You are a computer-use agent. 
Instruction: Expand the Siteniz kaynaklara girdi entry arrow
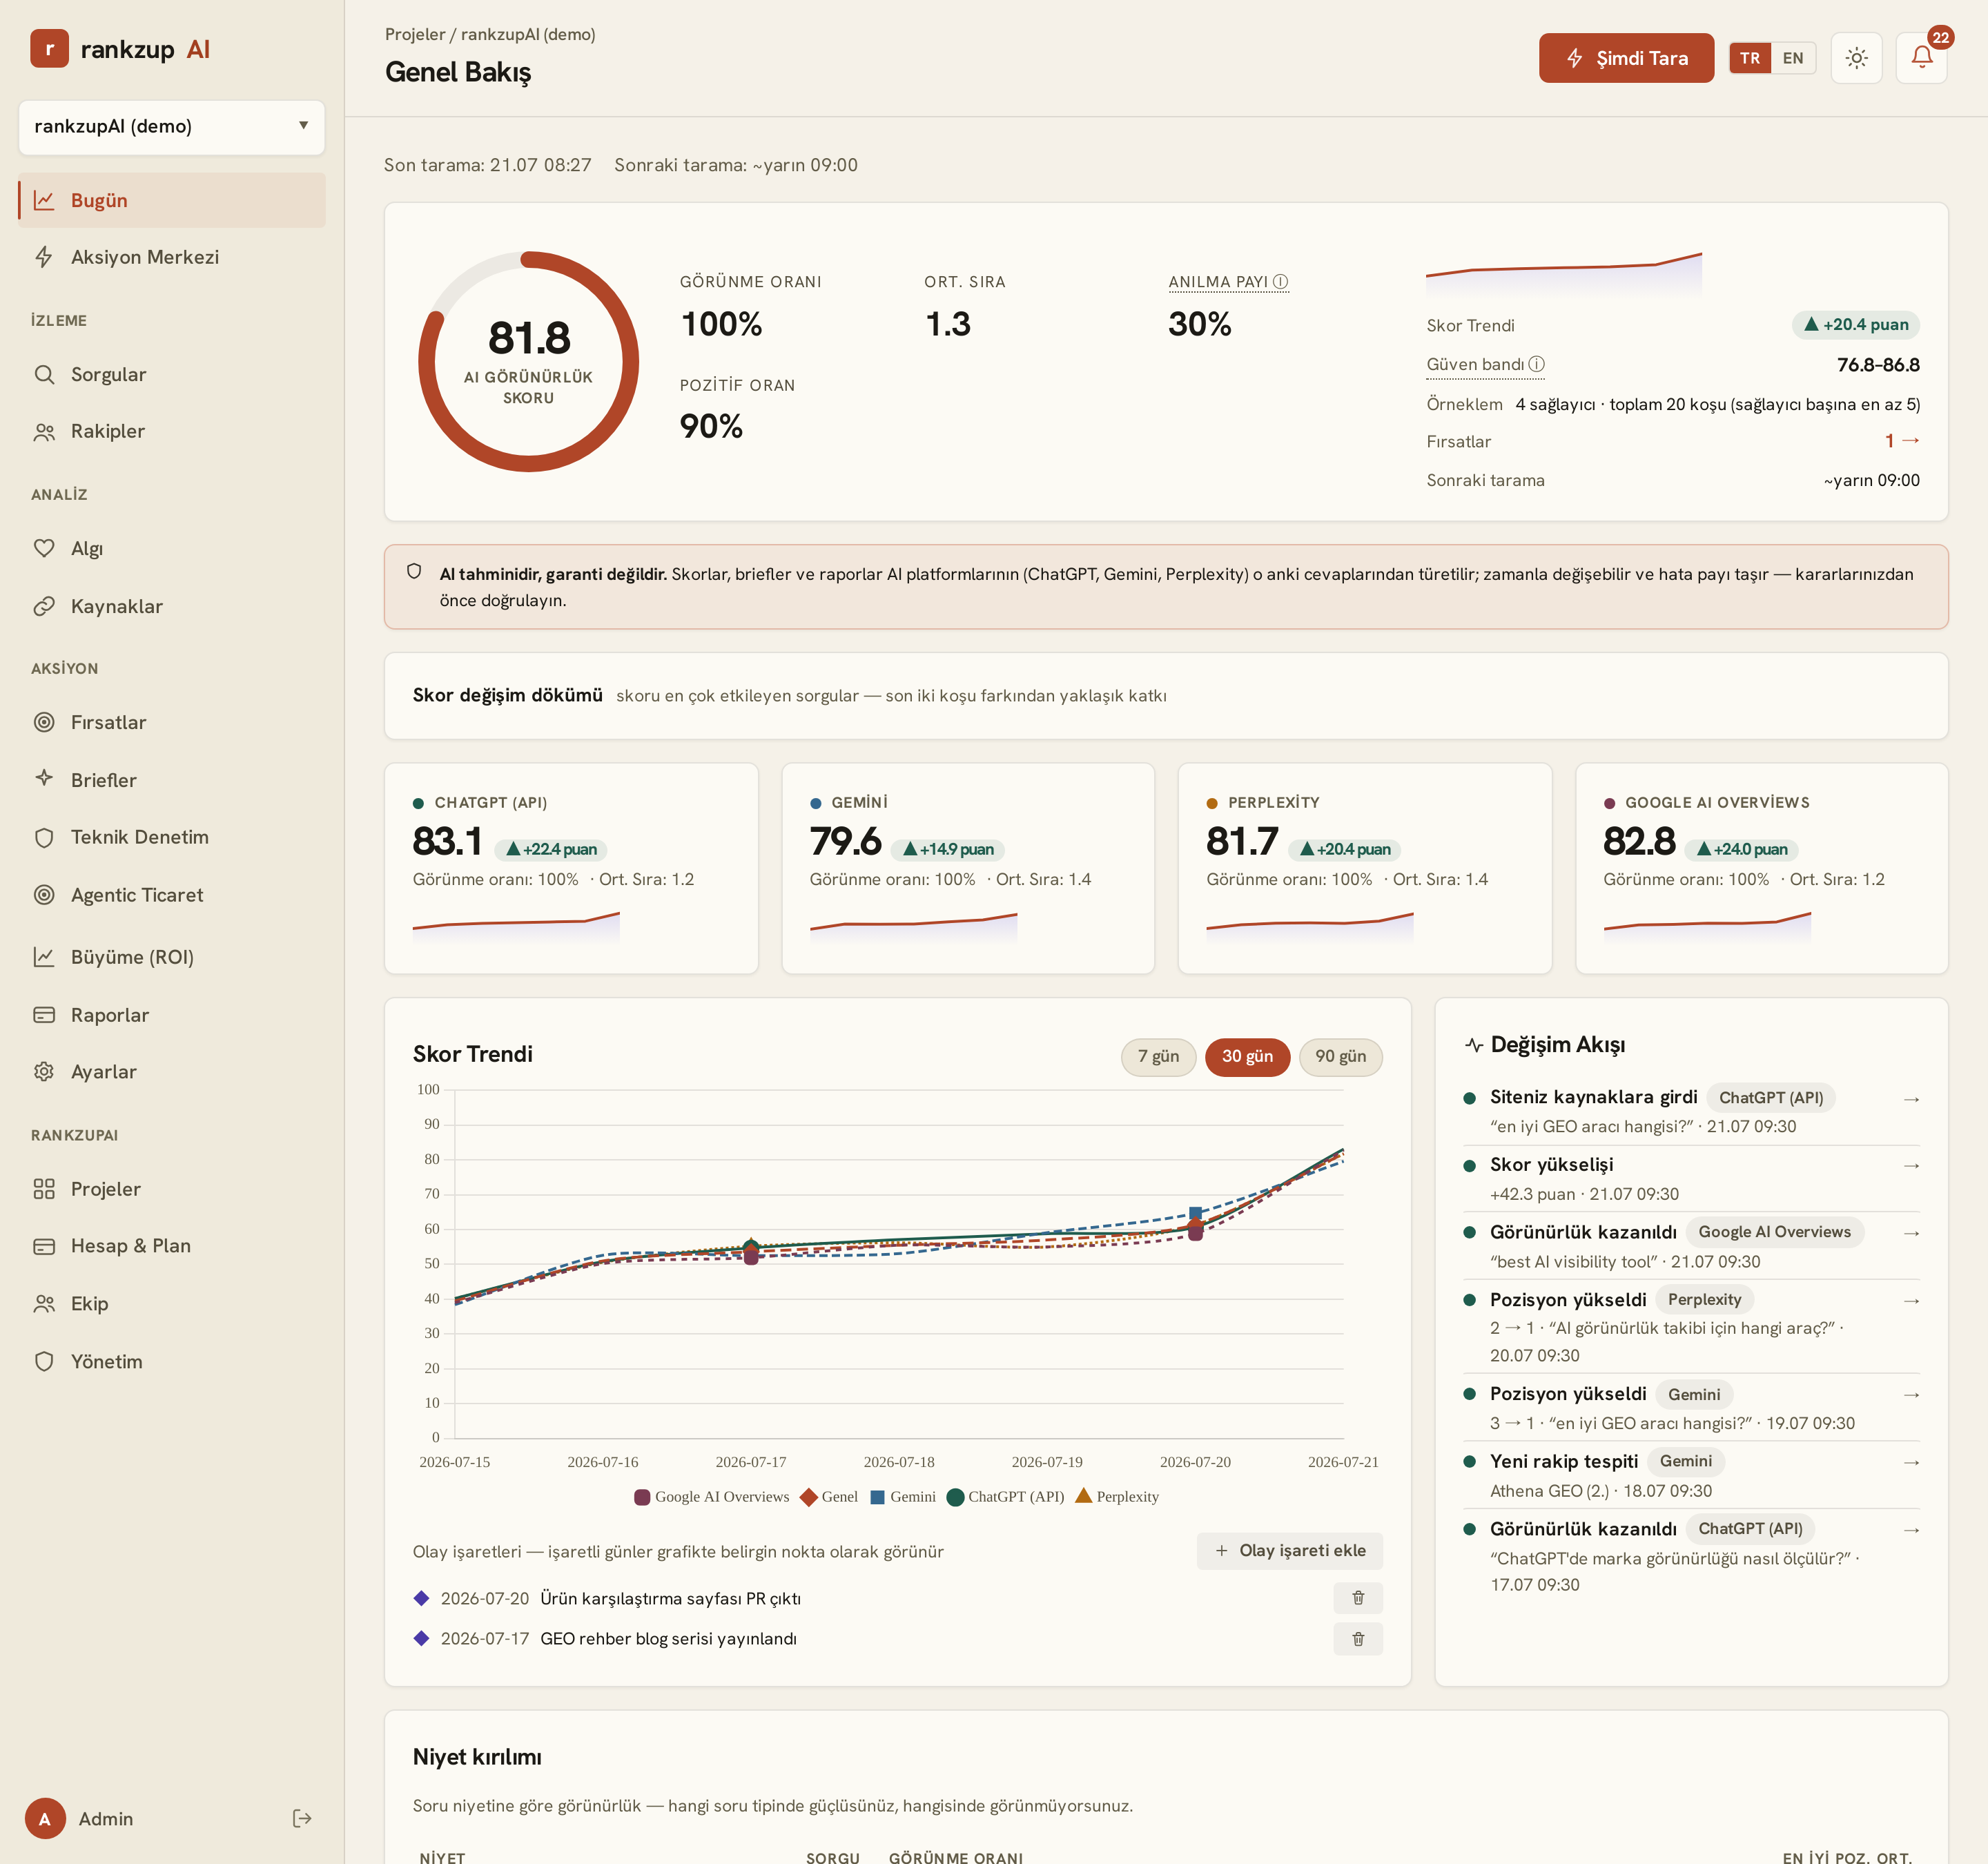tap(1911, 1099)
